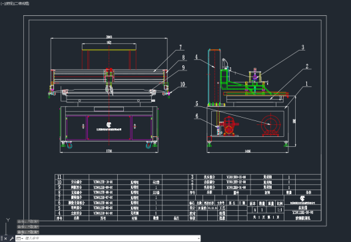This screenshot has width=351, height=242.
Task: Open command line customize wrench menu
Action: click(x=12, y=239)
